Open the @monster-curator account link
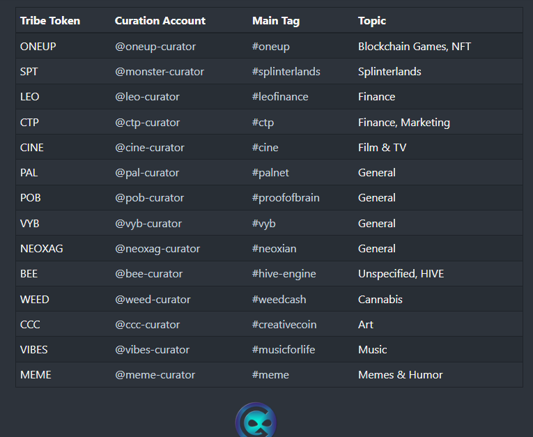 (160, 72)
